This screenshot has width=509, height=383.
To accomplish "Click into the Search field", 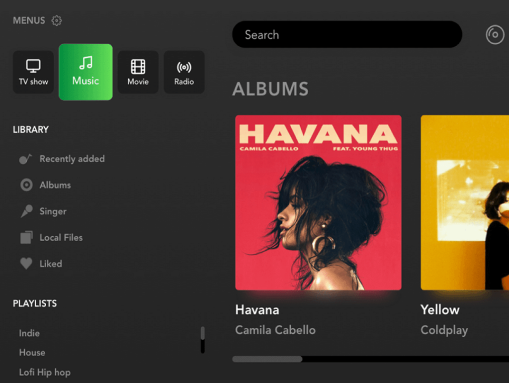I will [347, 34].
